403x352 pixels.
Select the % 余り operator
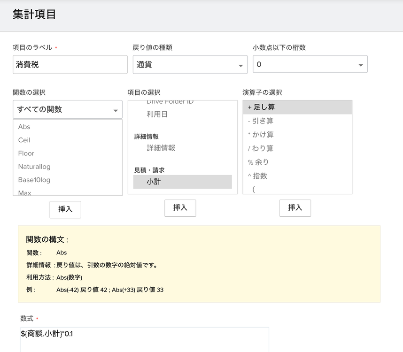click(x=297, y=162)
